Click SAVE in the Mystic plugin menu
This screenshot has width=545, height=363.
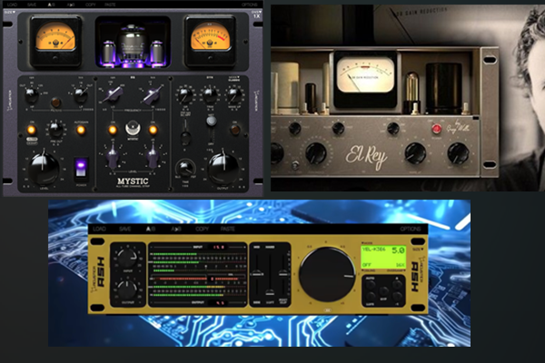click(32, 5)
